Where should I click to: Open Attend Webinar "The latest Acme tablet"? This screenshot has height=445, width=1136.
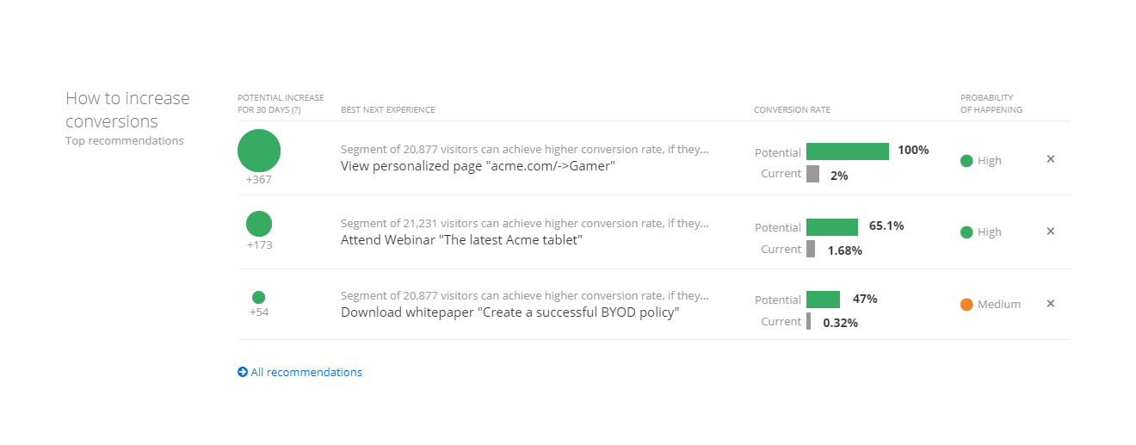click(461, 240)
